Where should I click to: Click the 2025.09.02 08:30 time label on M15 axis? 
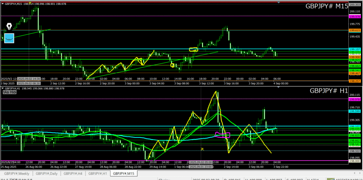(x=29, y=83)
